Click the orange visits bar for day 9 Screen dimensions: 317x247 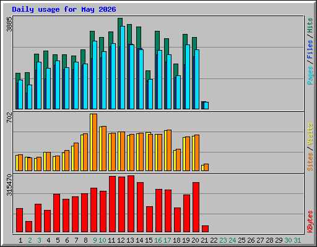tap(95, 142)
